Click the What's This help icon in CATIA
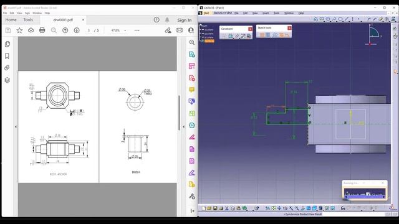 (256, 208)
